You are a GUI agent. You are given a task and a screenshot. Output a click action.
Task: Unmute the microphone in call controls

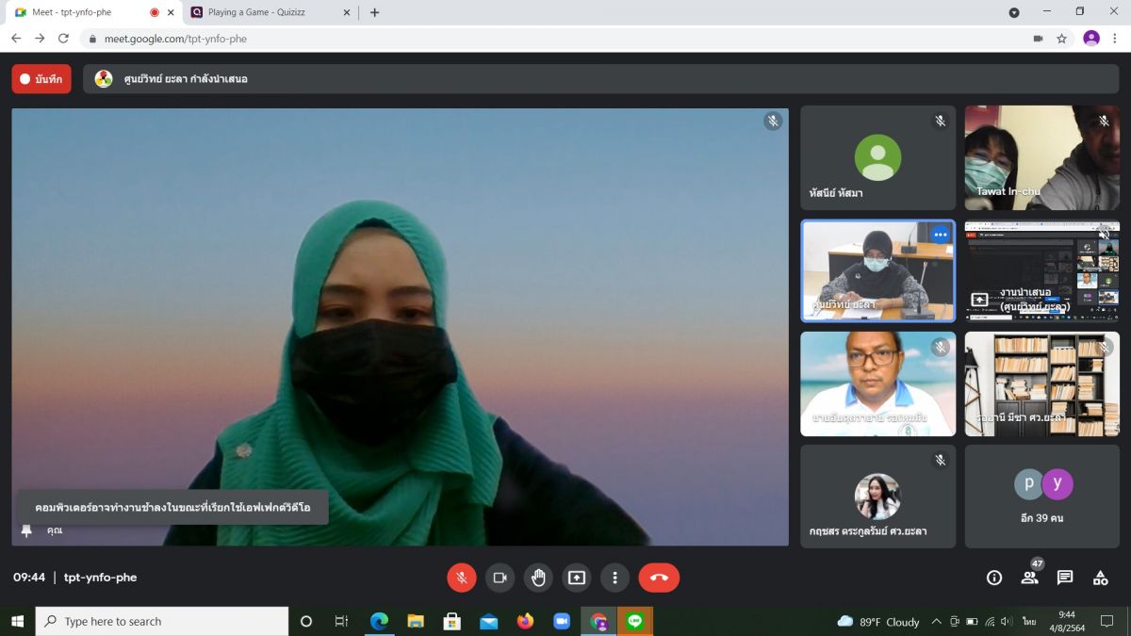coord(462,578)
